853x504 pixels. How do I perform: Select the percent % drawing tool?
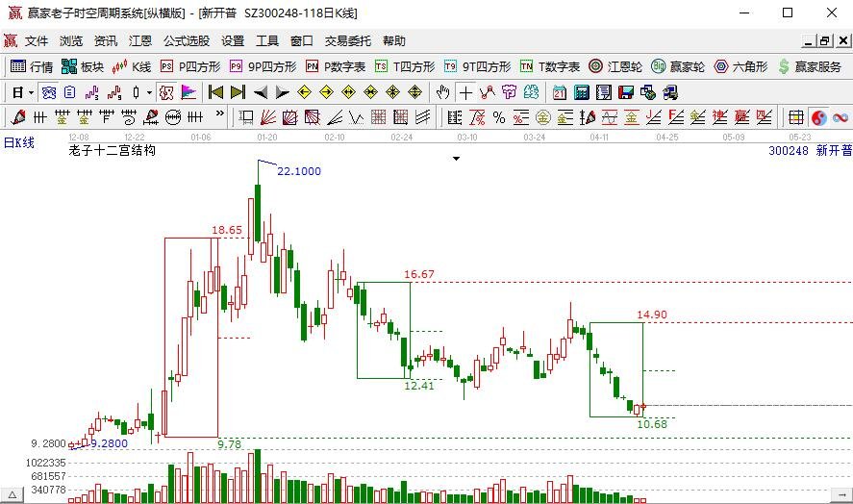tap(499, 117)
